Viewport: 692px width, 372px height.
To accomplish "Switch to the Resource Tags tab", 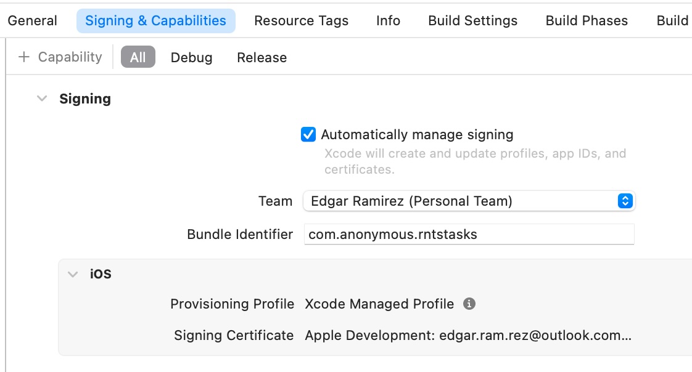I will click(301, 20).
